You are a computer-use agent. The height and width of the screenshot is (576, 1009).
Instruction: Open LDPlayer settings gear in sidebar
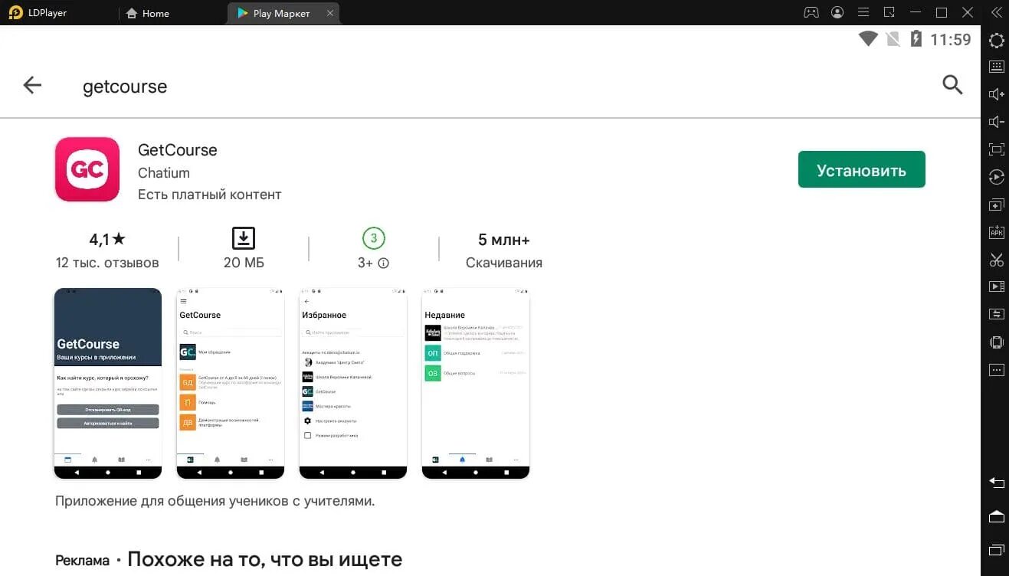point(996,40)
